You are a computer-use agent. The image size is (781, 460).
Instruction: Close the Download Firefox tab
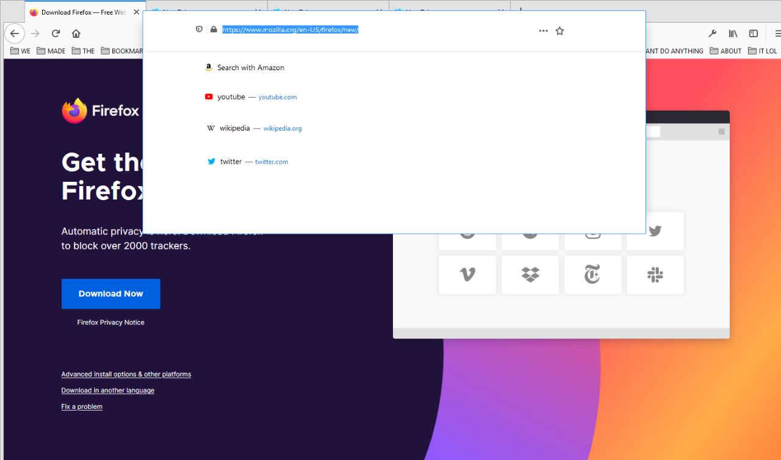[136, 12]
